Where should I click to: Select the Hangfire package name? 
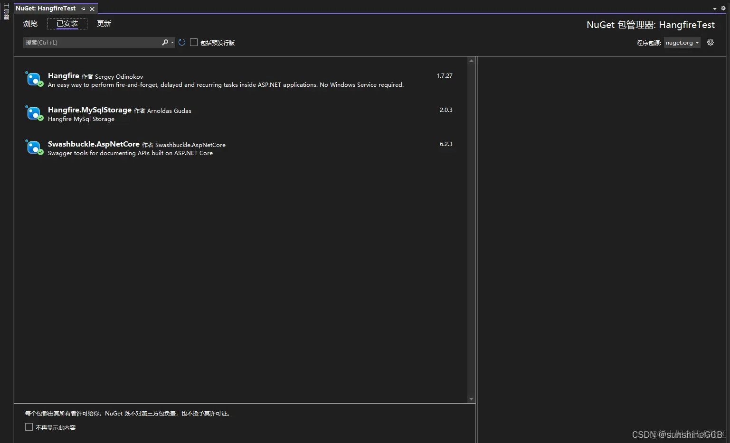click(x=64, y=76)
